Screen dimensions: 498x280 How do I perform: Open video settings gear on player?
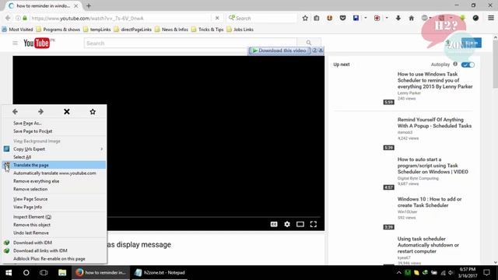pyautogui.click(x=287, y=224)
